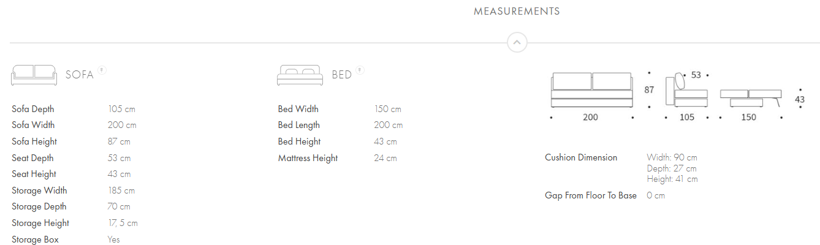Click the Sofa Depth label
Screen dimensions: 820x245
tap(33, 109)
